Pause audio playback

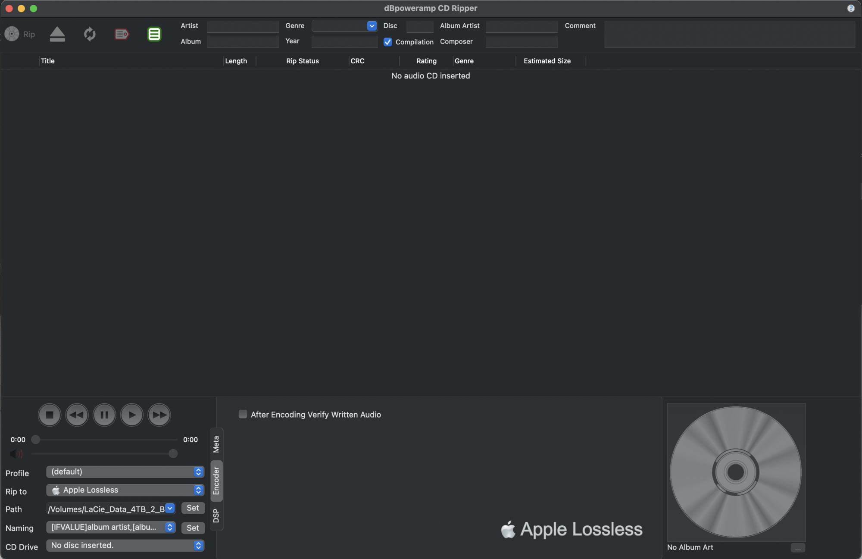pos(104,415)
